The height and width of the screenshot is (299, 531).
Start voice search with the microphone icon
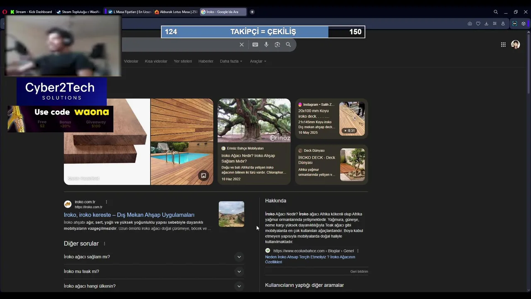266,44
